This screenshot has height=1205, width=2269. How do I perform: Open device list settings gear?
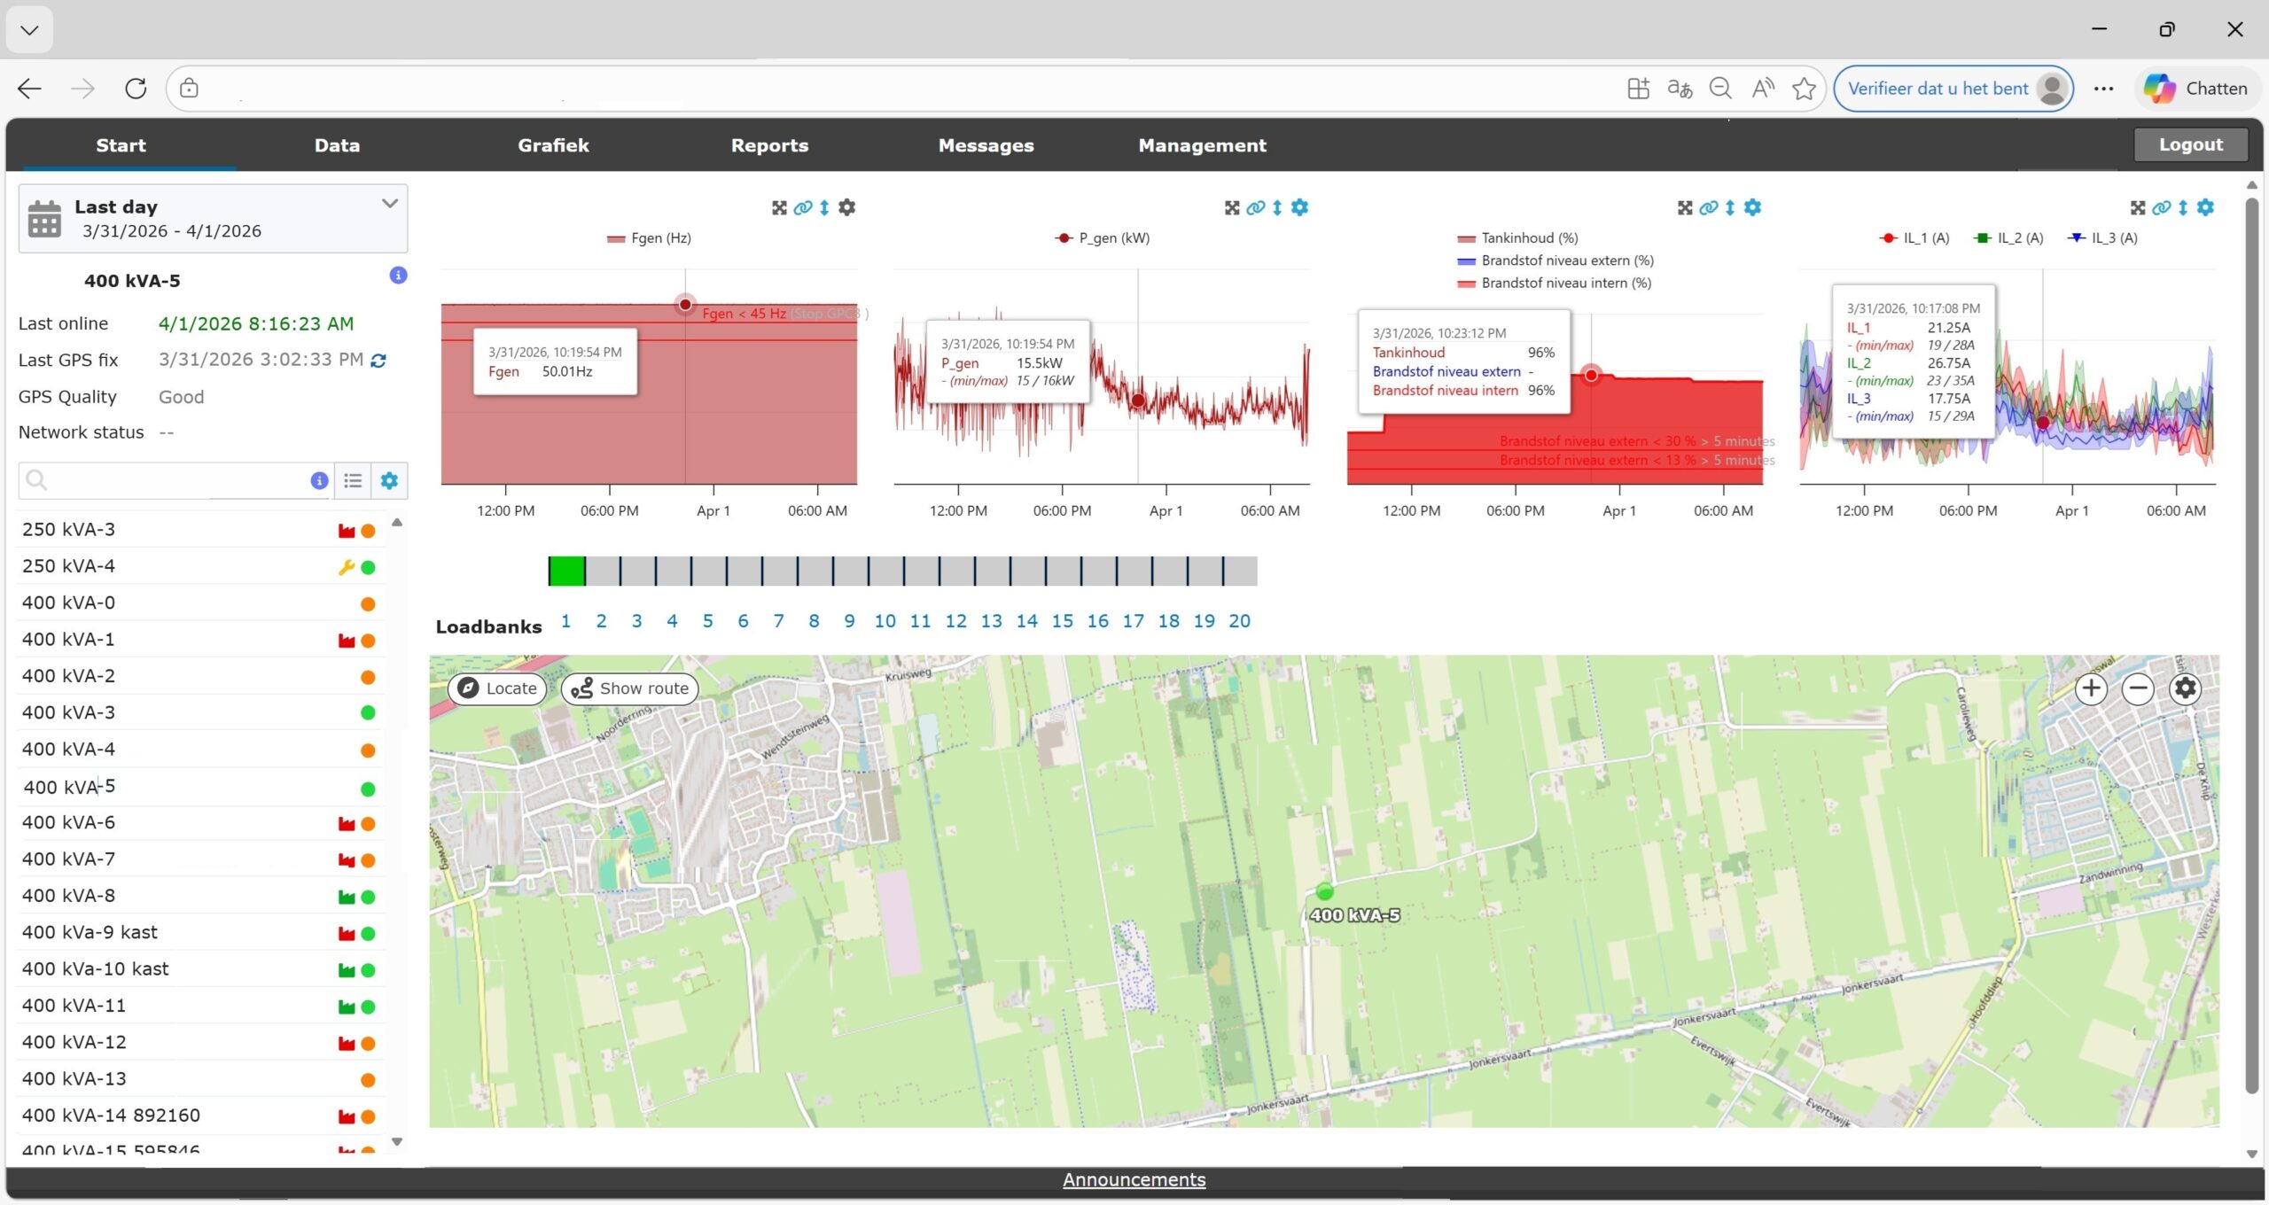tap(389, 480)
